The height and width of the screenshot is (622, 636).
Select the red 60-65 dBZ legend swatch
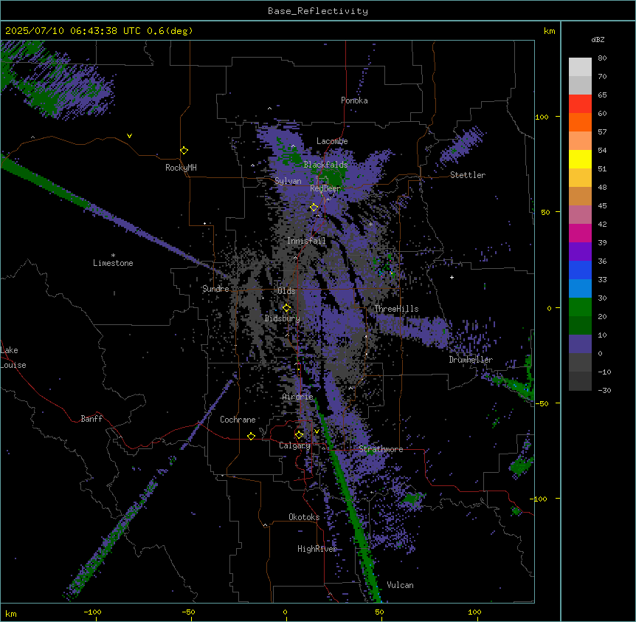click(x=580, y=104)
